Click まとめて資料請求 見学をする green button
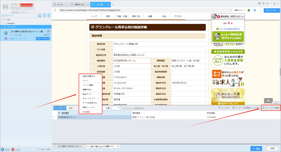This screenshot has width=281, height=152. coord(228,37)
